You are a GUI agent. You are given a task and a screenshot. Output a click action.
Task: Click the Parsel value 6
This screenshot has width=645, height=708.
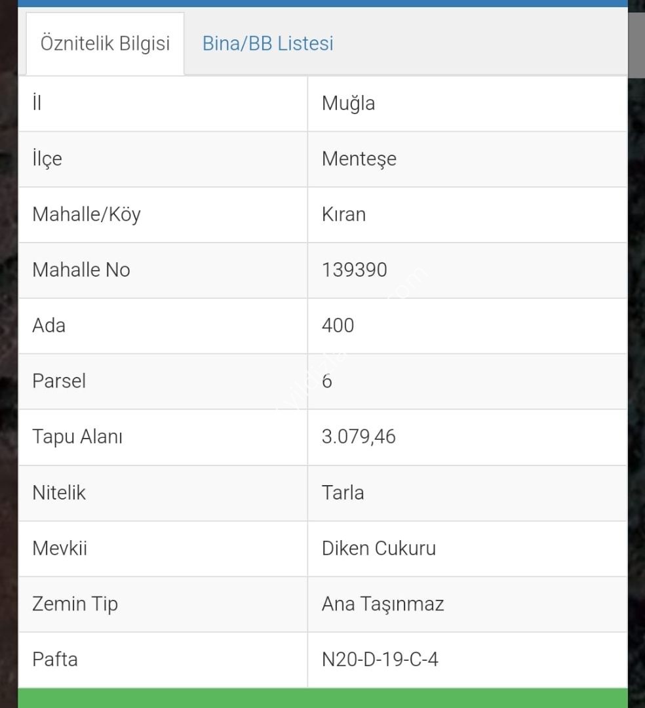click(327, 382)
